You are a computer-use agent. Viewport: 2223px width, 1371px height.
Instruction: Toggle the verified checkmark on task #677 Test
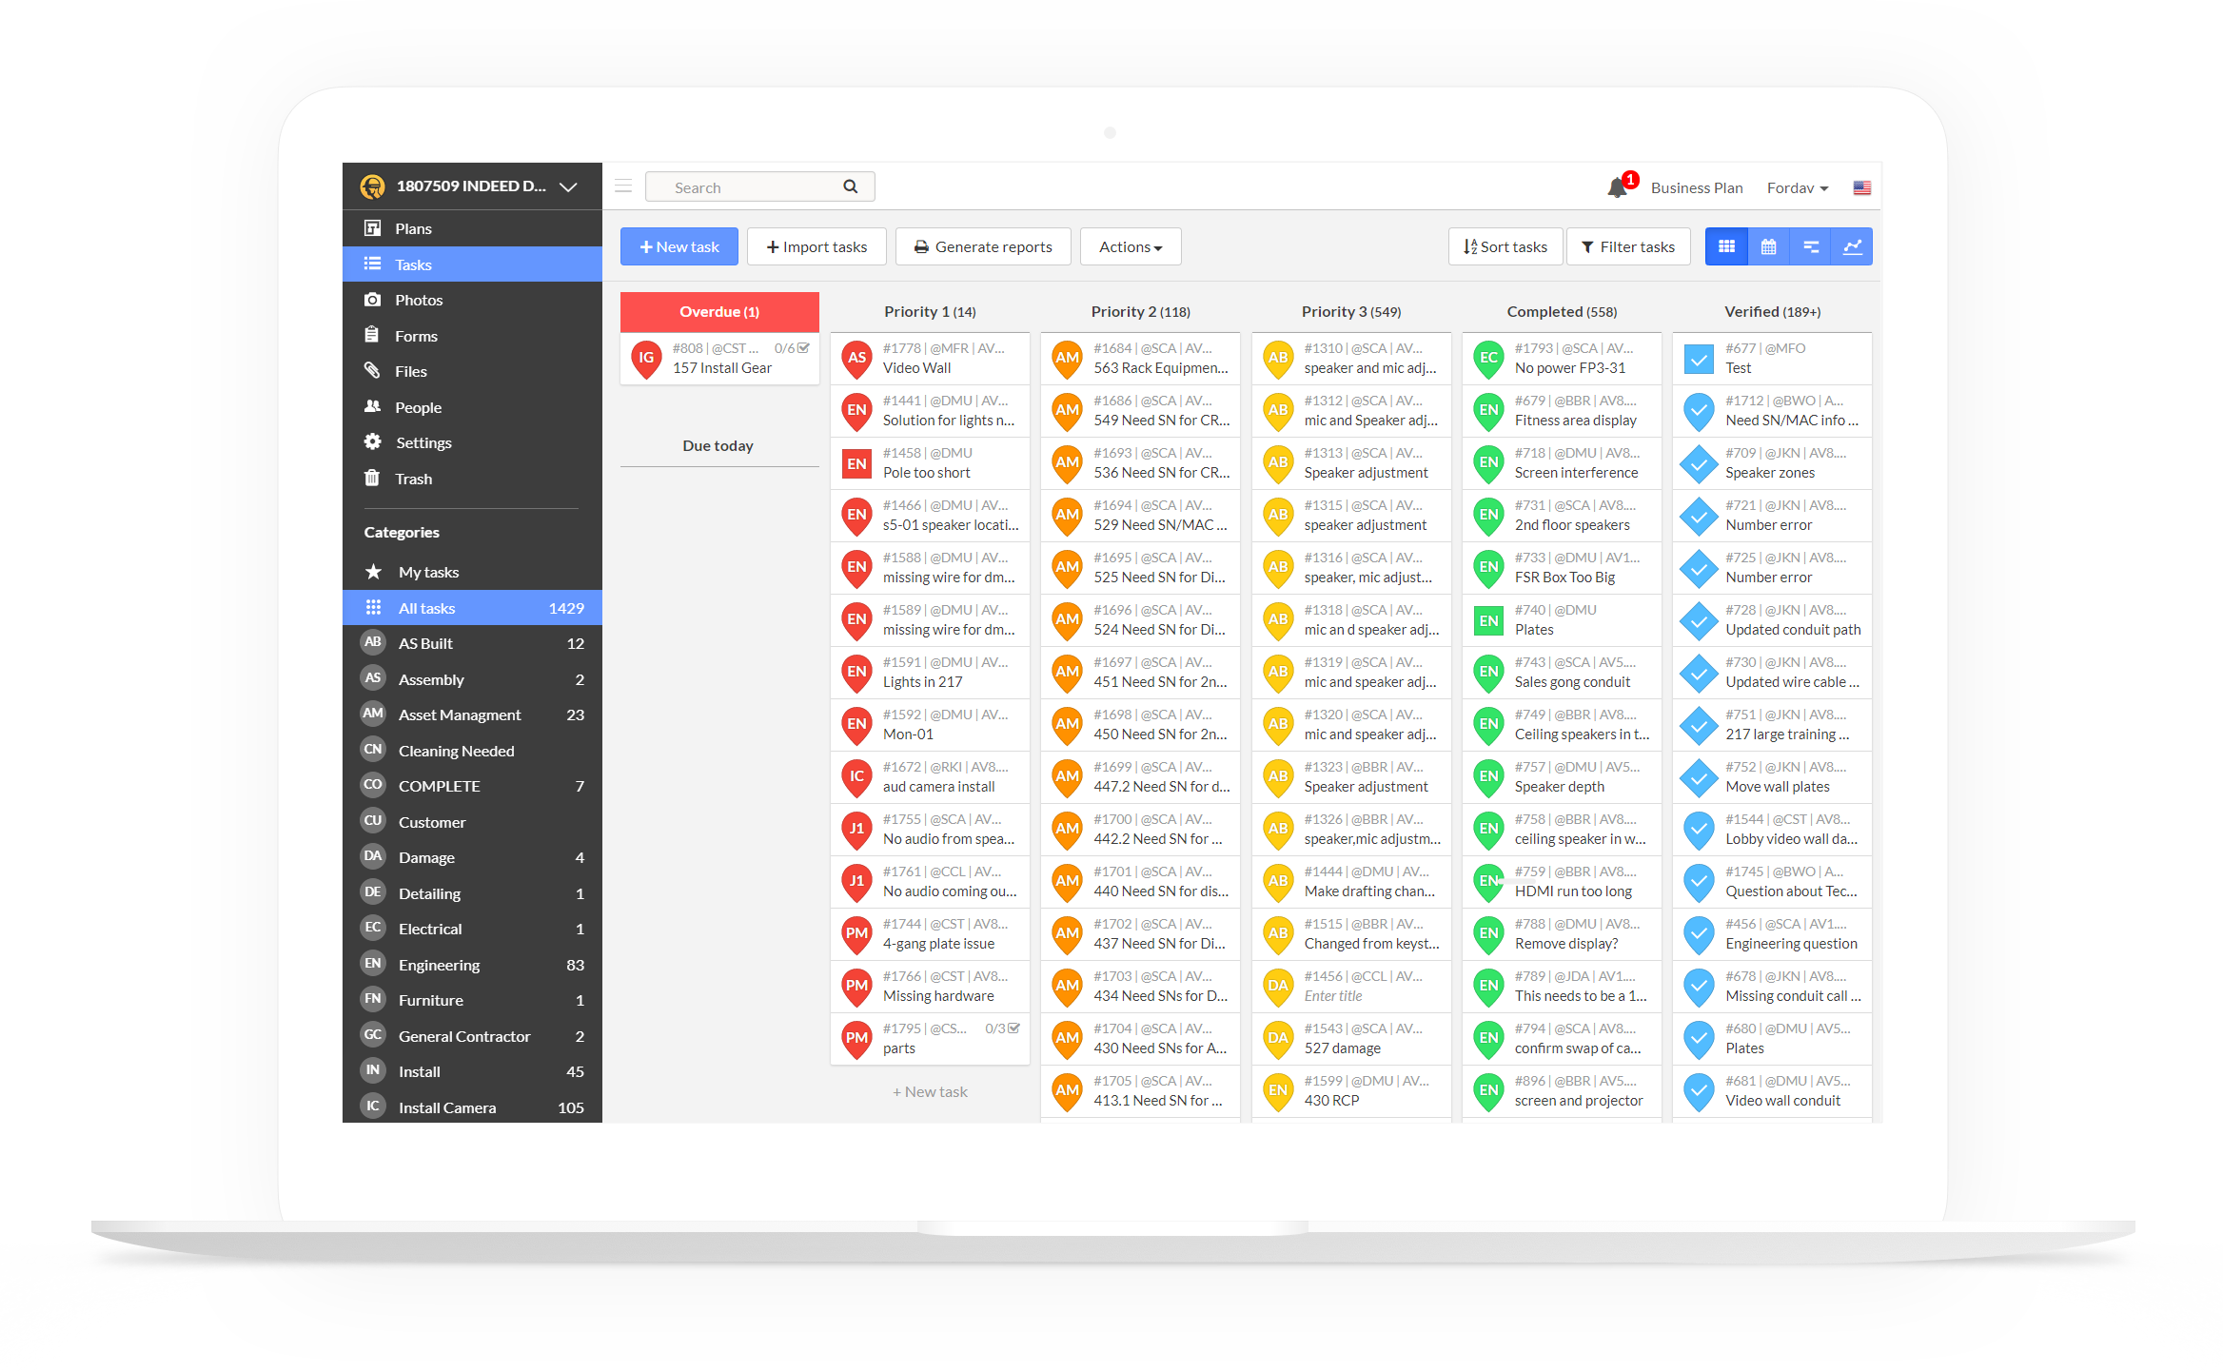(1699, 359)
